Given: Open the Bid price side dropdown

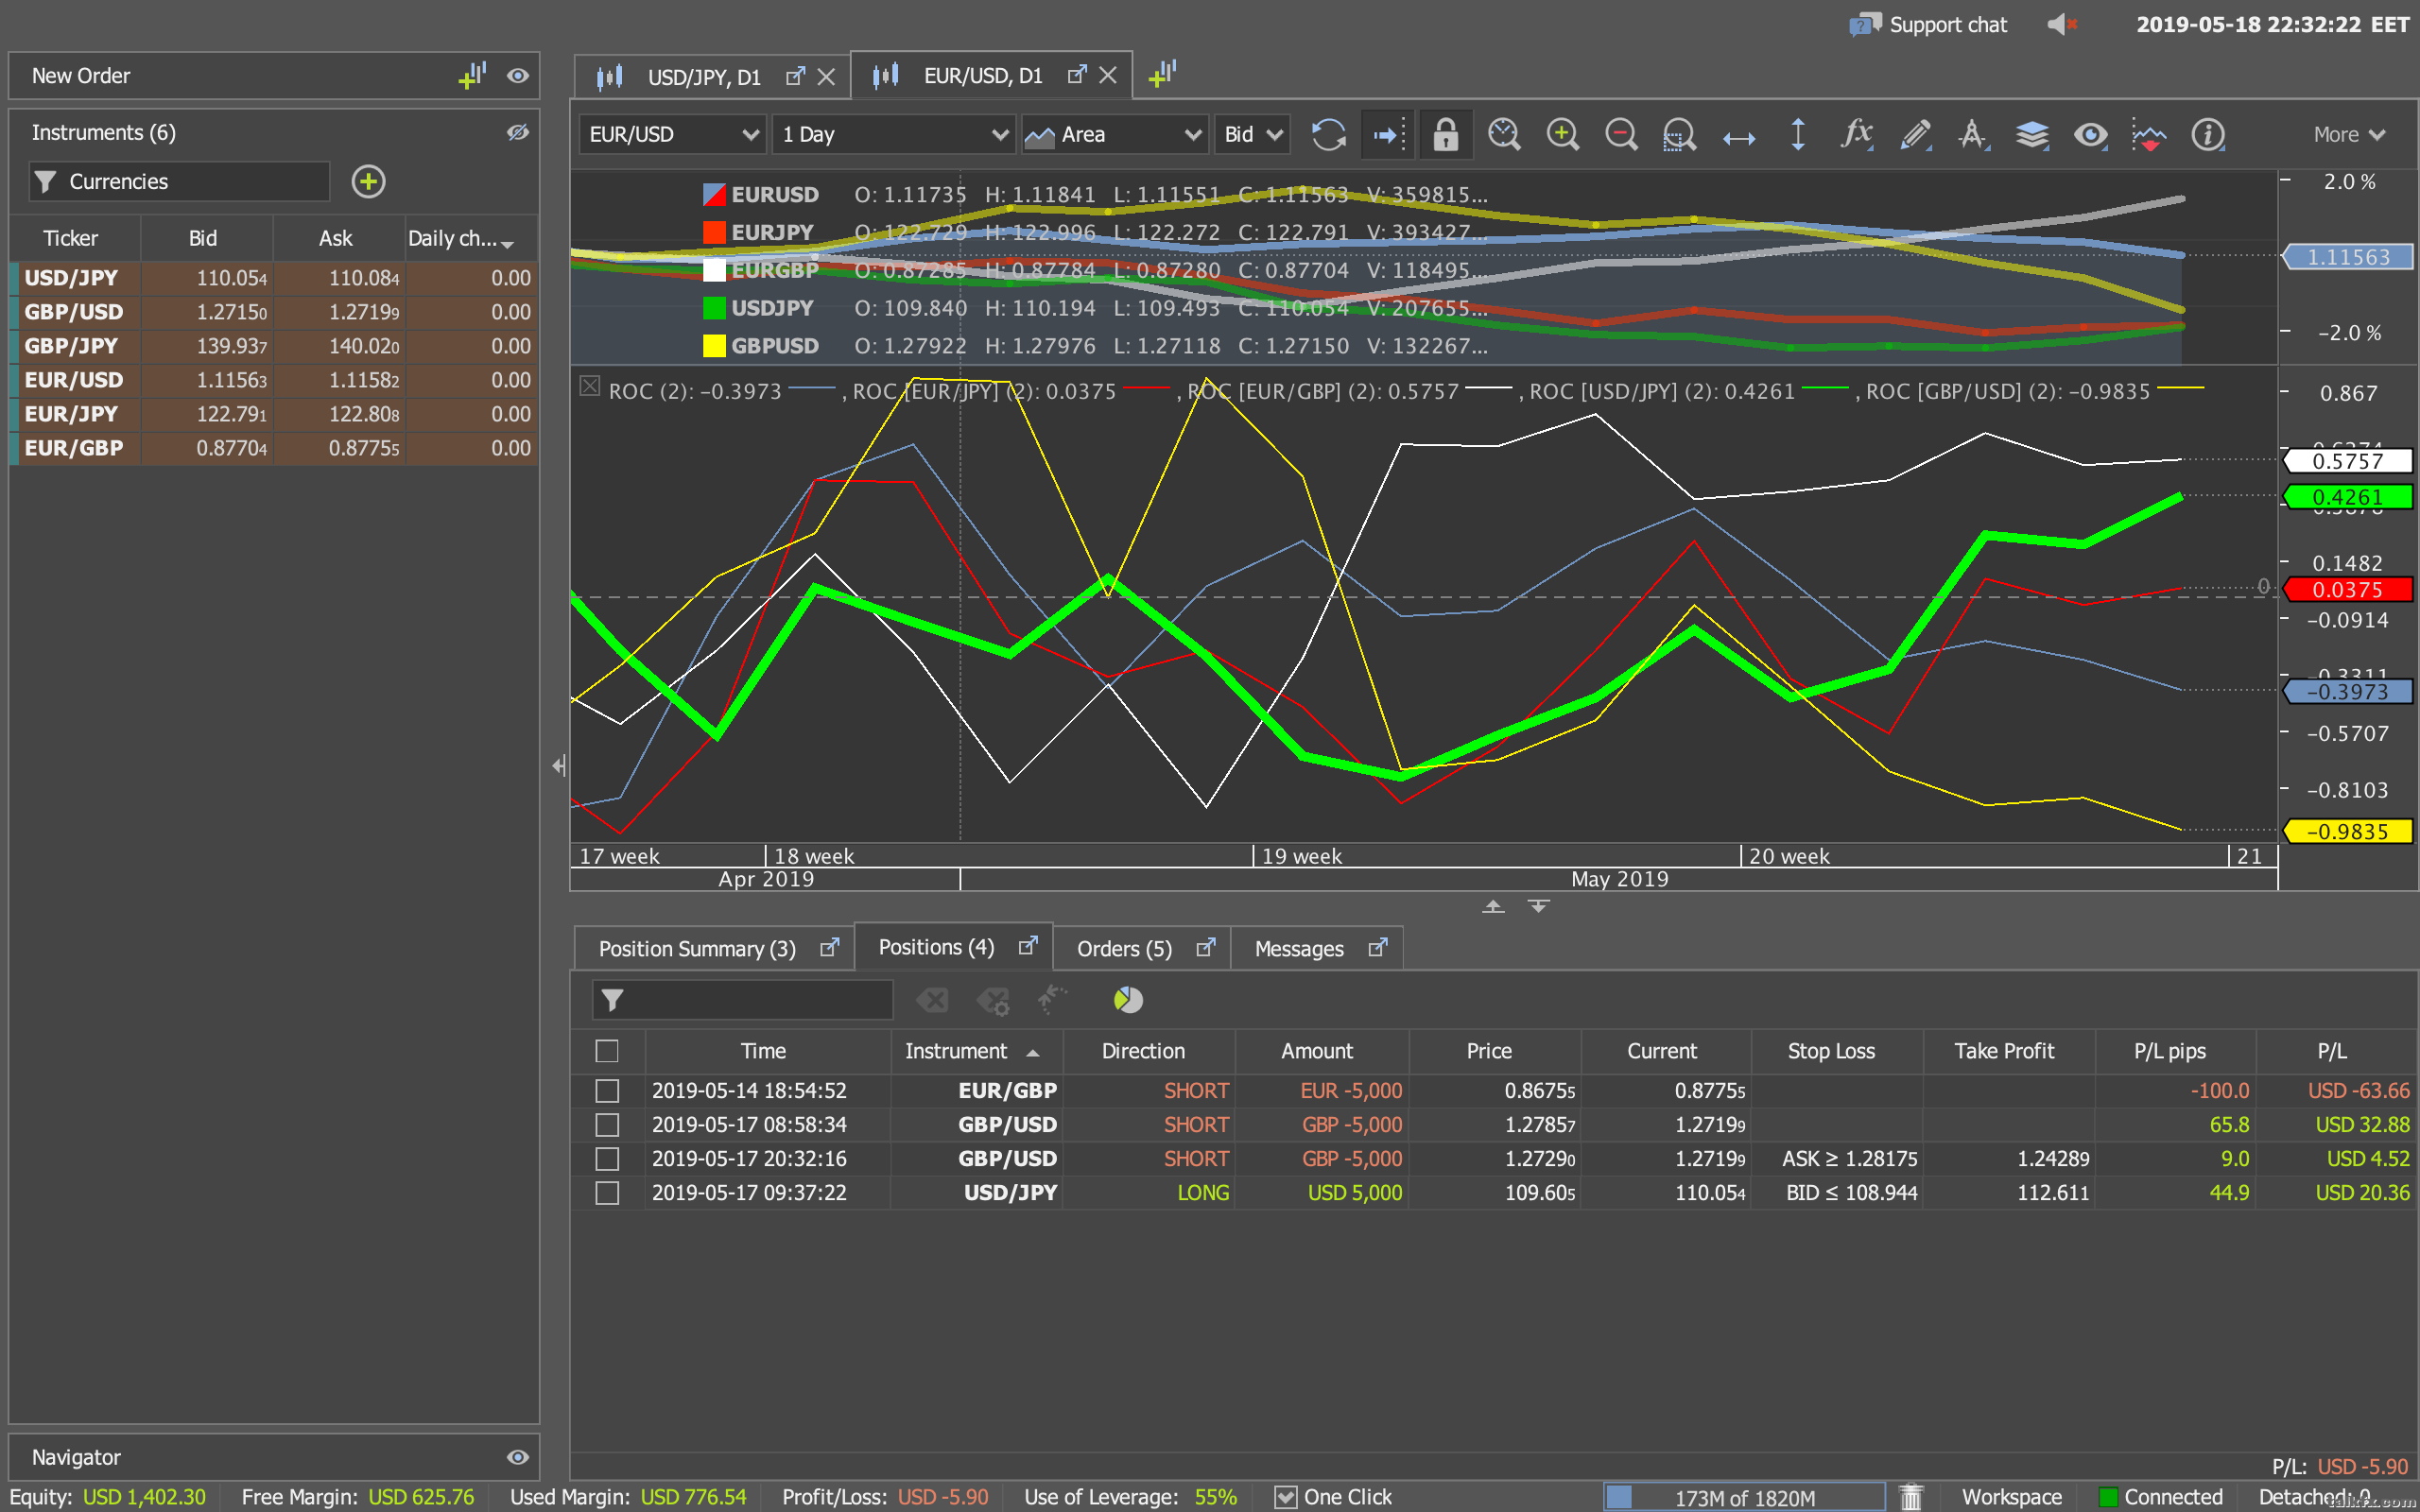Looking at the screenshot, I should coord(1252,134).
